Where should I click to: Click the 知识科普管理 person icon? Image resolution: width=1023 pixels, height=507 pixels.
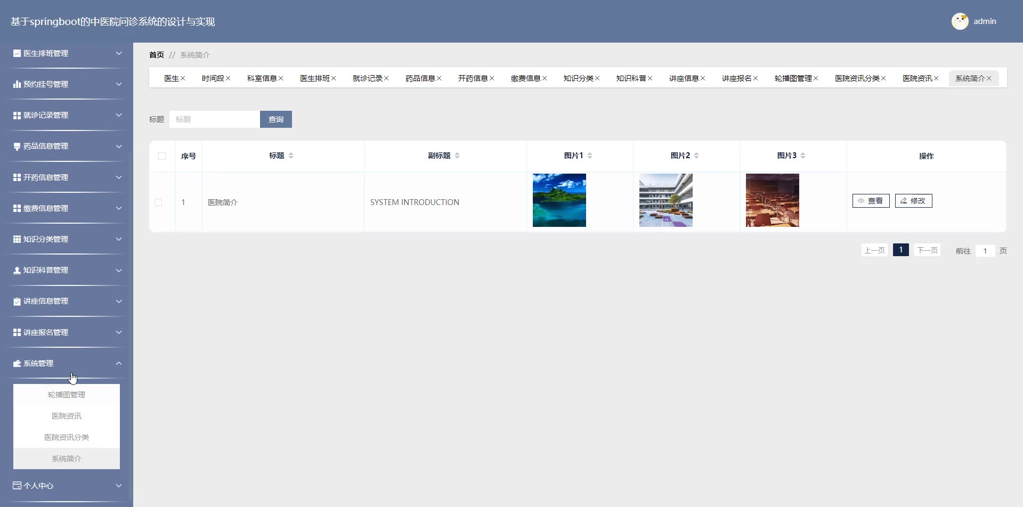[x=17, y=270]
